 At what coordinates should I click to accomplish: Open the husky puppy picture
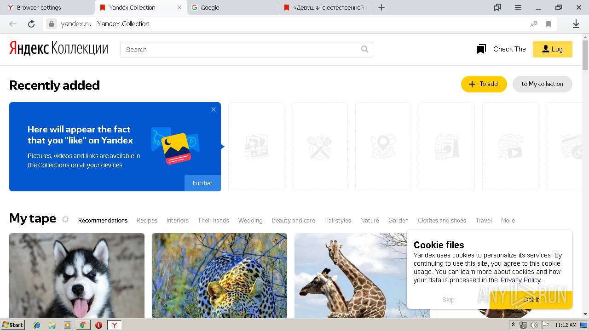point(77,276)
